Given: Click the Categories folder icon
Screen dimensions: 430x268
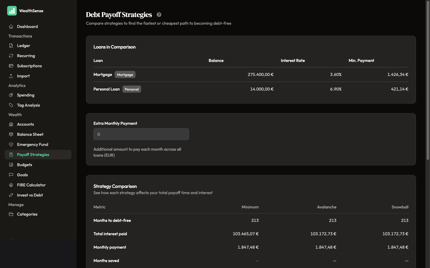Looking at the screenshot, I should click(x=11, y=214).
